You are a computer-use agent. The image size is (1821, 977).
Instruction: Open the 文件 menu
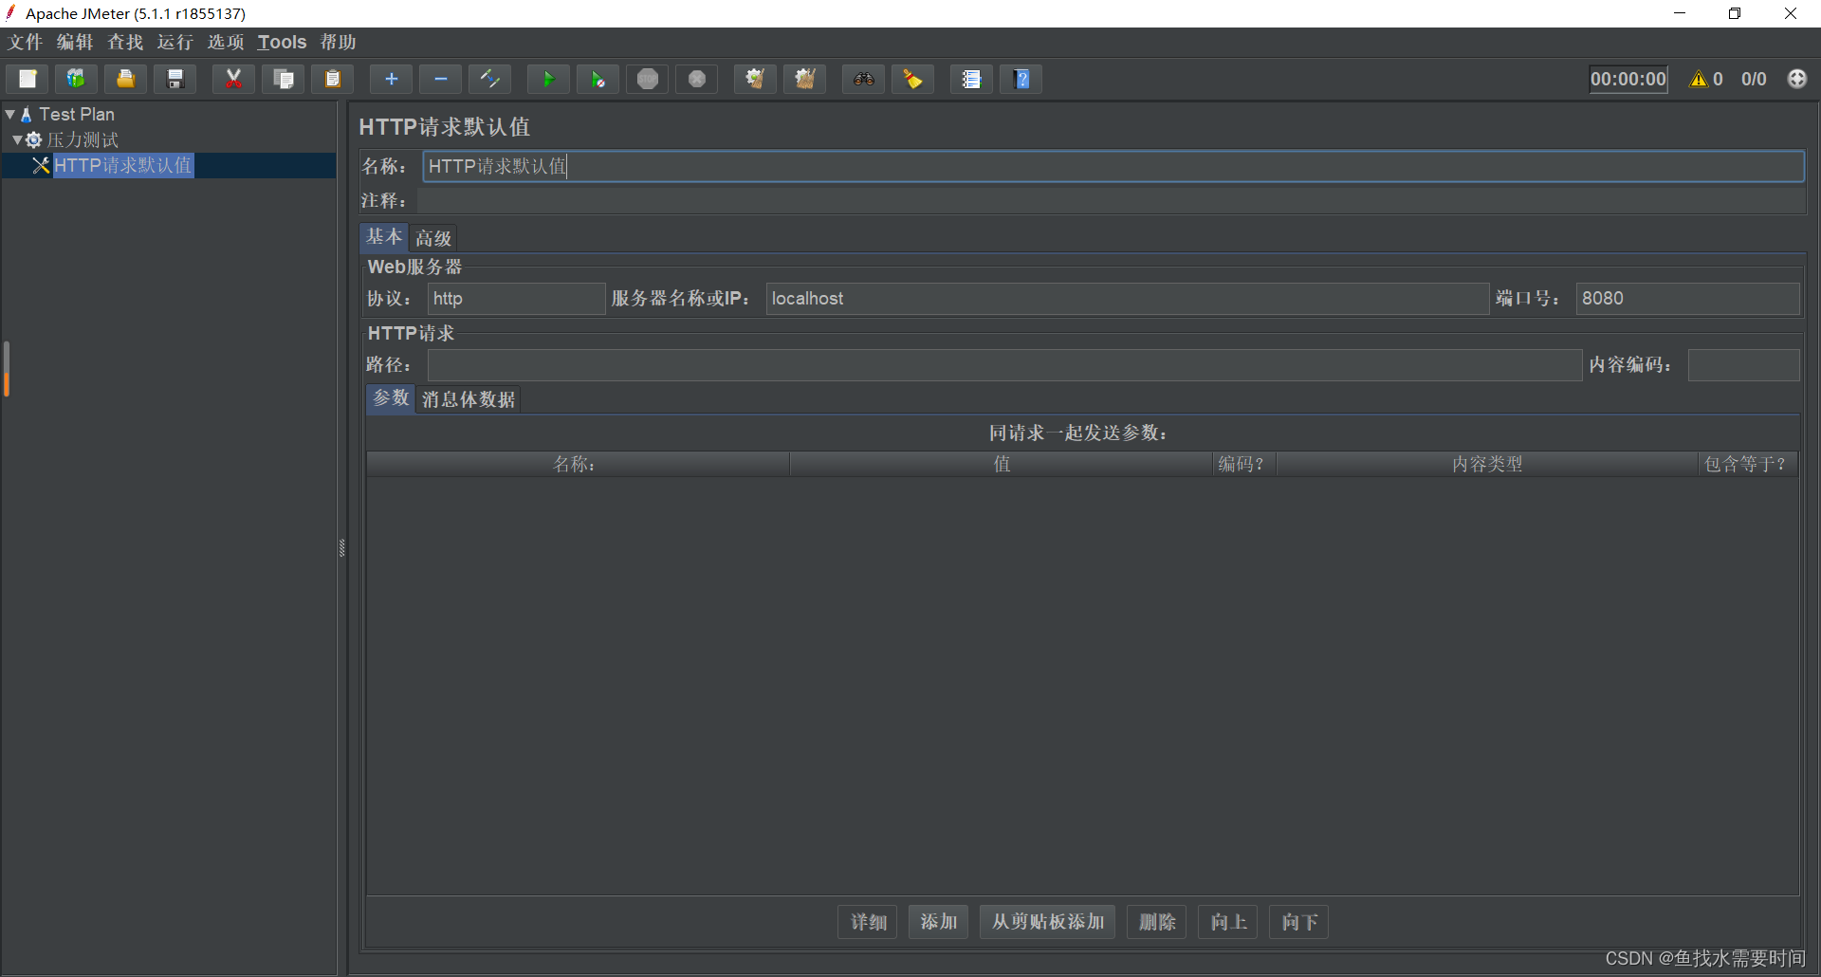point(26,42)
